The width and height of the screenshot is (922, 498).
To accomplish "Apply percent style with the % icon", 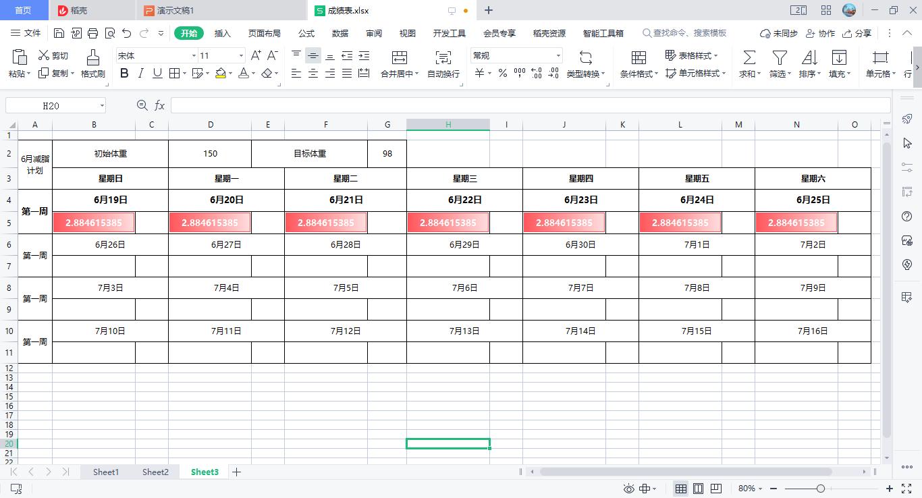I will pos(503,74).
